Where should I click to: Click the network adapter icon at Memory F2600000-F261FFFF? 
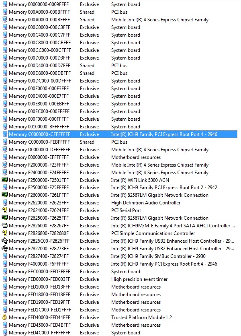5,195
